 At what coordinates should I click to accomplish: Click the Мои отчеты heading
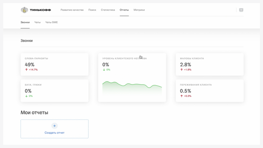tap(34, 113)
